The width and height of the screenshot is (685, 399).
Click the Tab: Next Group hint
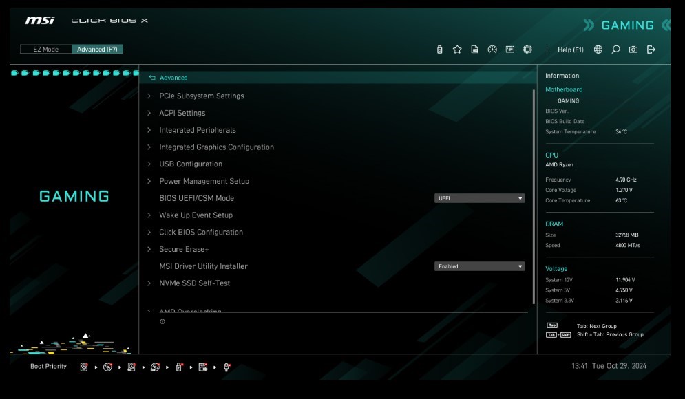click(596, 326)
